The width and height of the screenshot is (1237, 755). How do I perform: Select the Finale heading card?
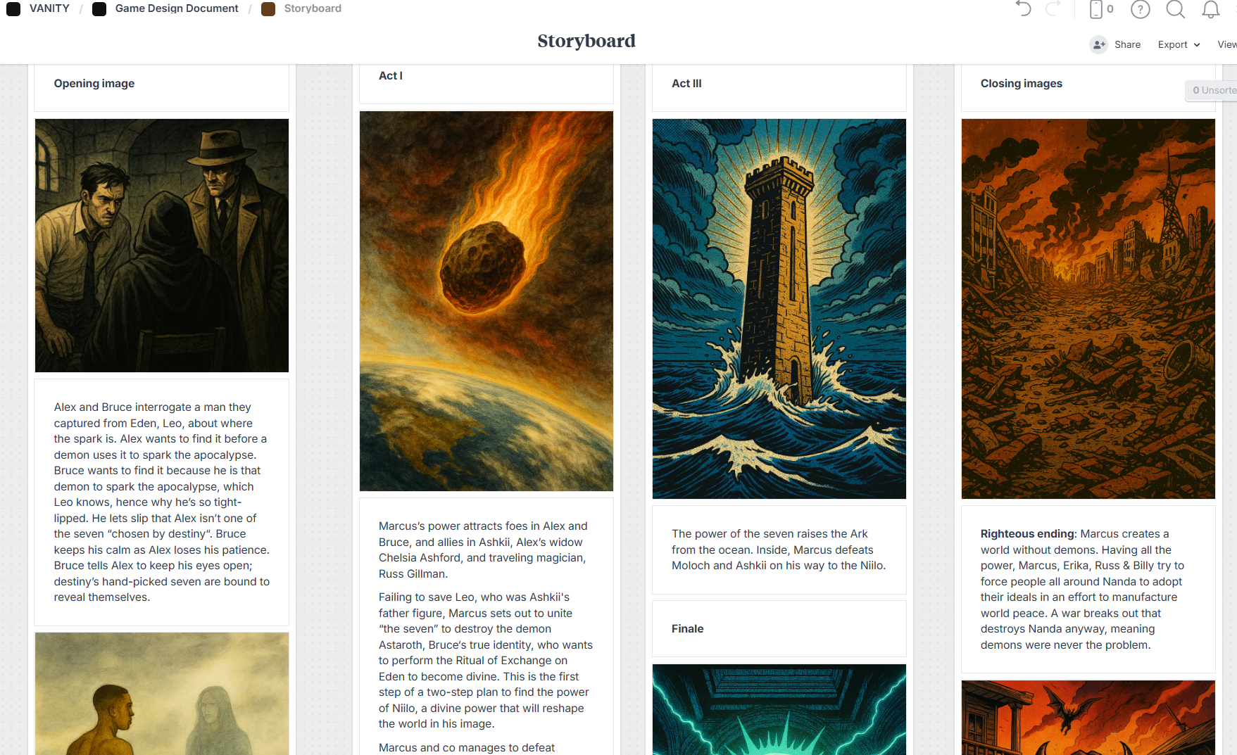779,628
